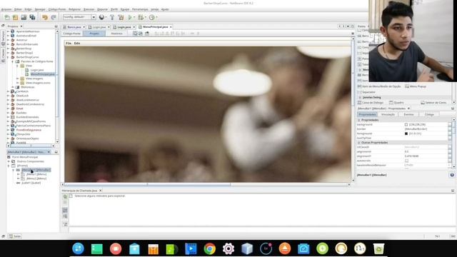Open the Ferramentas menu
Screen dimensions: 457x257
point(140,9)
